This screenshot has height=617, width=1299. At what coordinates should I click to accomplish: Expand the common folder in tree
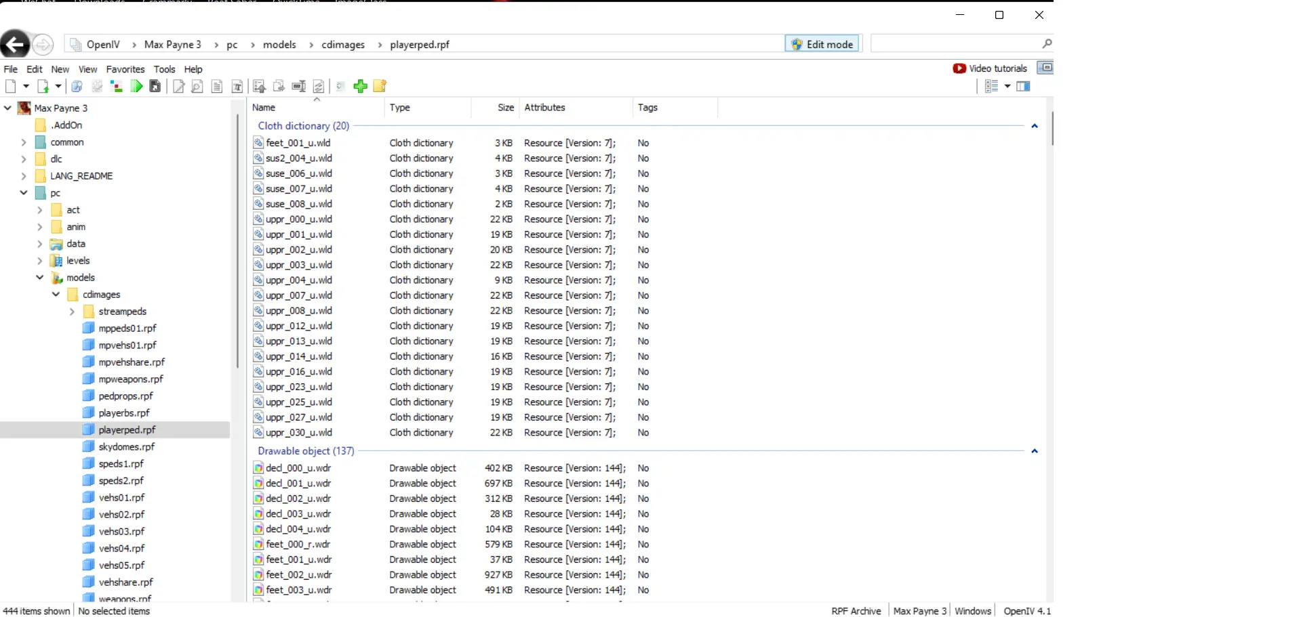(x=24, y=142)
